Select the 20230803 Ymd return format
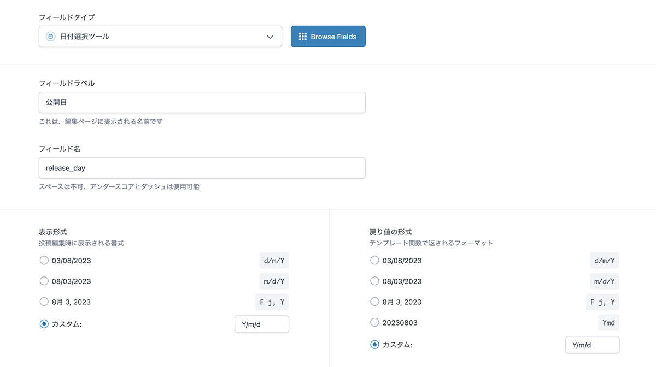The width and height of the screenshot is (656, 367). click(374, 322)
